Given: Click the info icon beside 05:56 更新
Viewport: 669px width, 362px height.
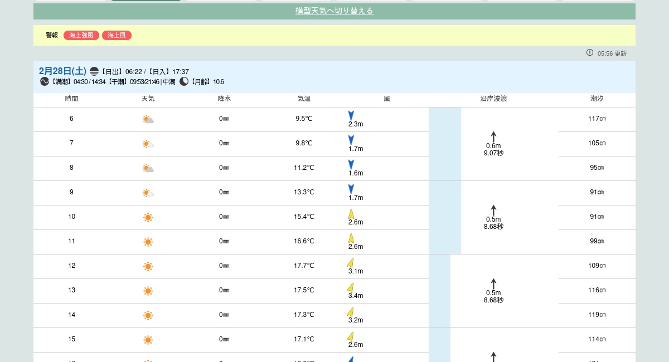Looking at the screenshot, I should 590,52.
